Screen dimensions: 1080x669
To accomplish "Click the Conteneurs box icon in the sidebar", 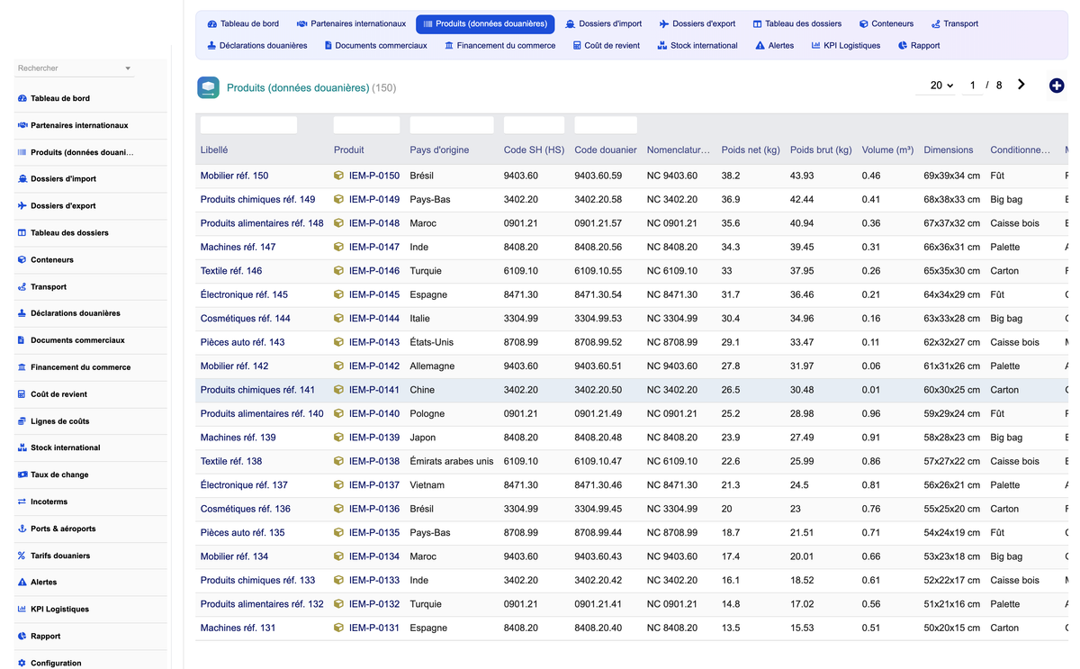I will pos(22,259).
